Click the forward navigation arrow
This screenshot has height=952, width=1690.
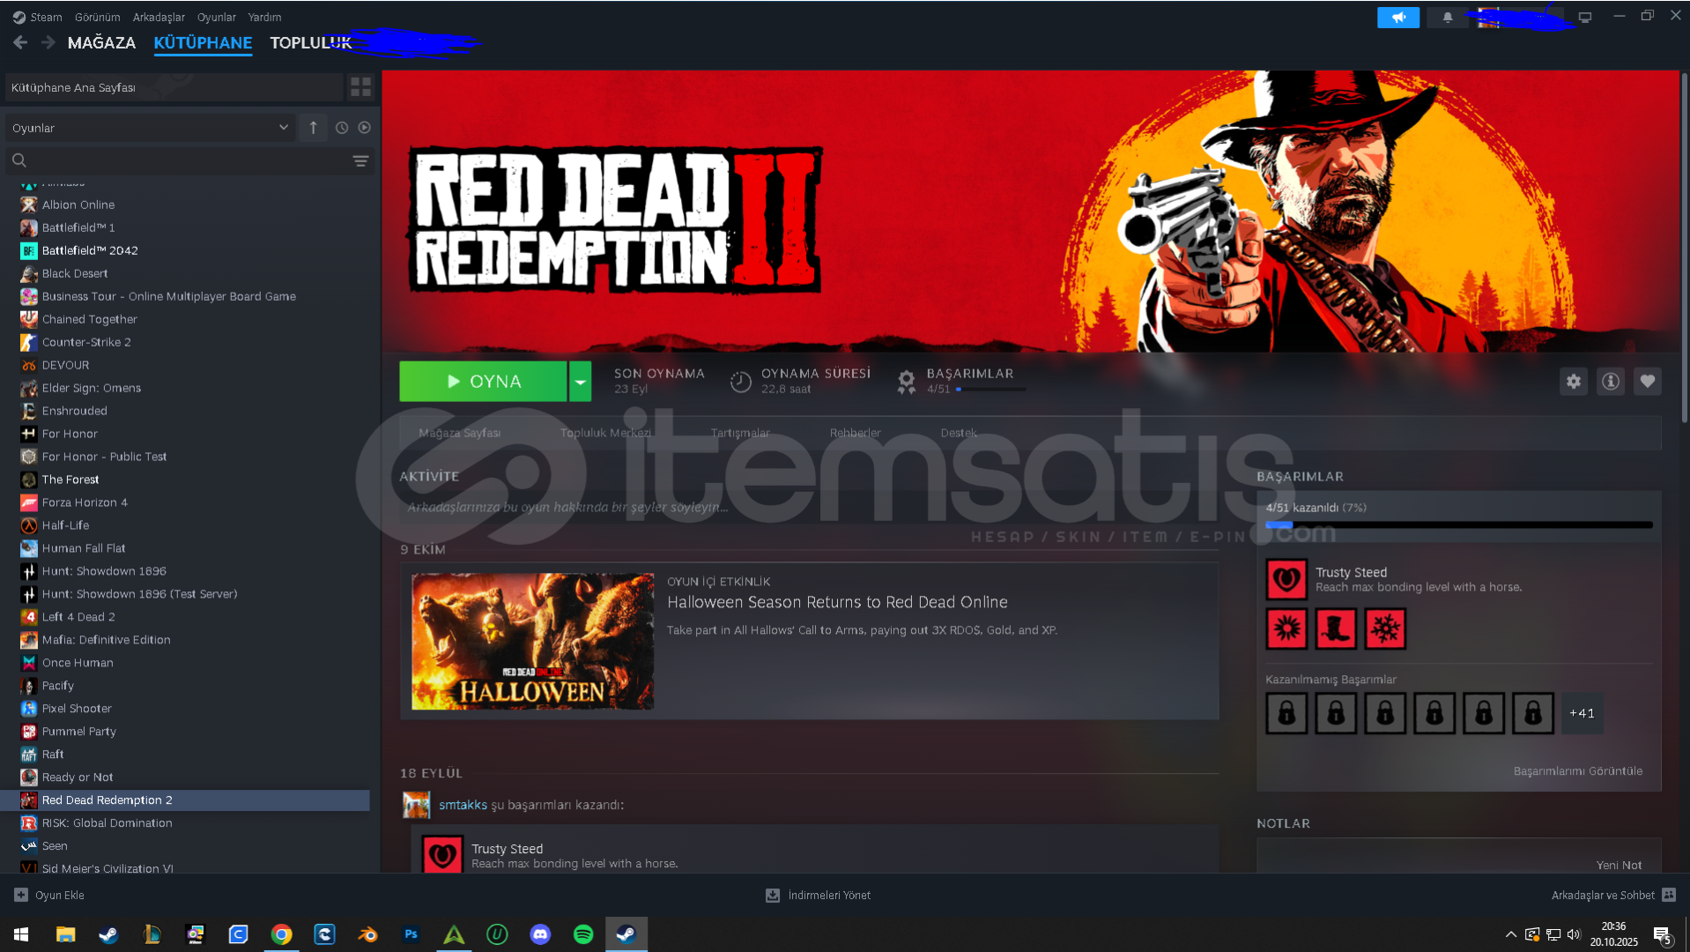(48, 42)
